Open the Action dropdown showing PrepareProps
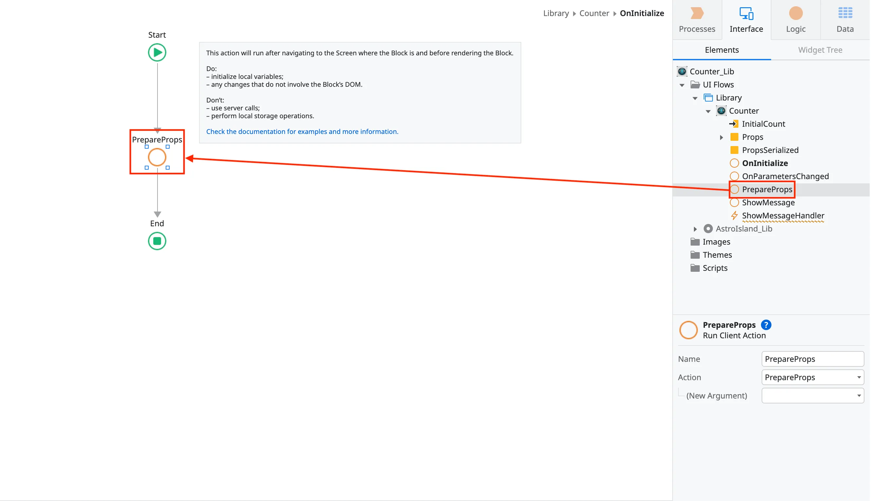 [812, 377]
